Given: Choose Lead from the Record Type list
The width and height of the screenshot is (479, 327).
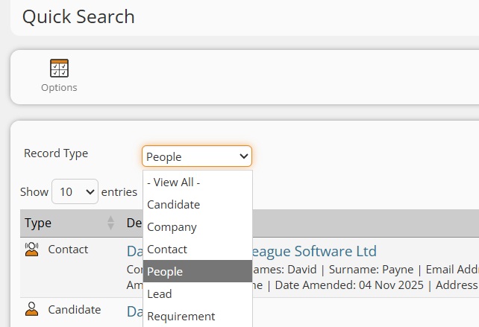Looking at the screenshot, I should click(x=160, y=293).
